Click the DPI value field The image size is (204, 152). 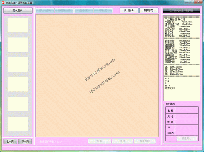point(187,128)
